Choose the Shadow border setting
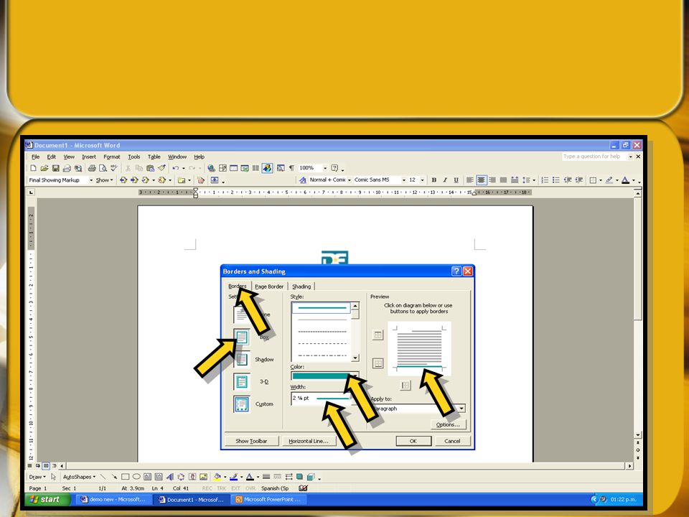This screenshot has height=517, width=689. (241, 360)
